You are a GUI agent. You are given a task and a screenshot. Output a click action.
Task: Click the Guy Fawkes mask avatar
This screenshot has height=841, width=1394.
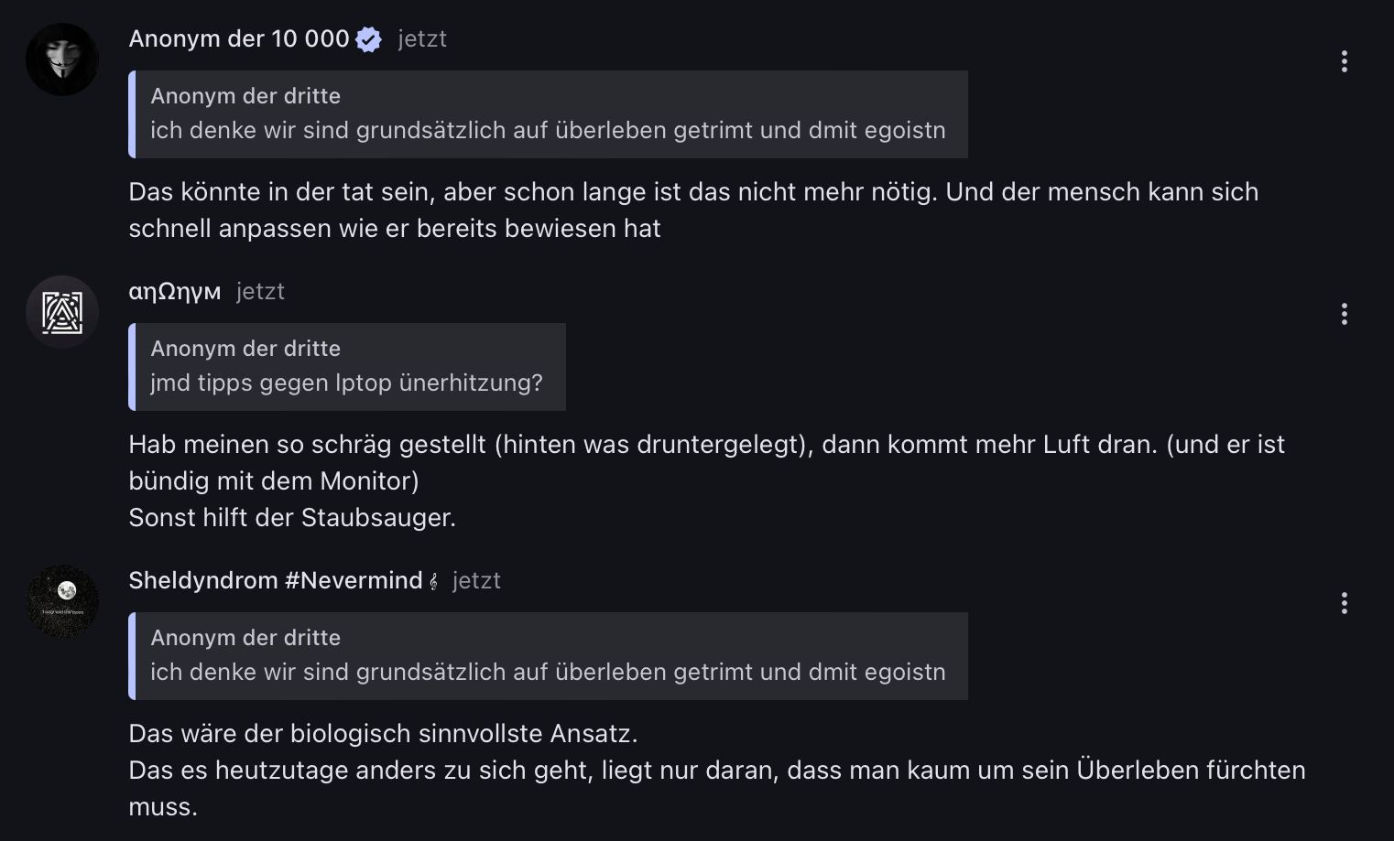(62, 59)
